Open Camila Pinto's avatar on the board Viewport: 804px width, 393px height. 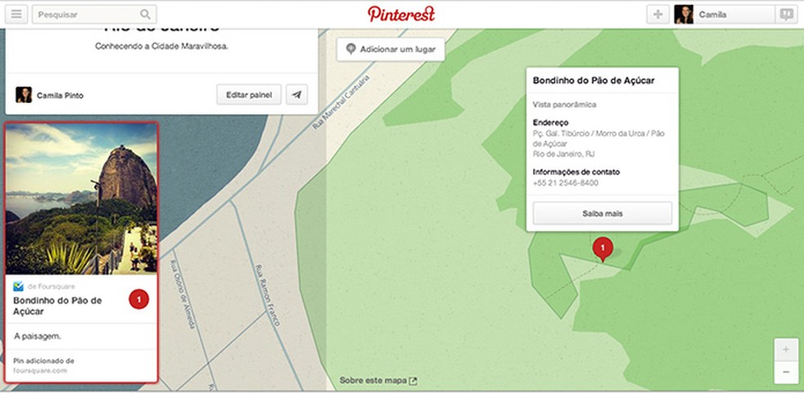[x=24, y=95]
